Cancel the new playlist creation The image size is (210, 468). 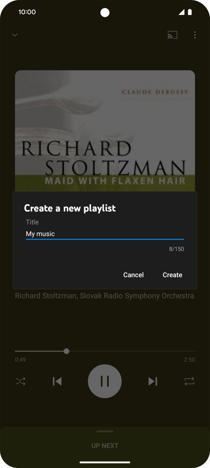click(133, 275)
